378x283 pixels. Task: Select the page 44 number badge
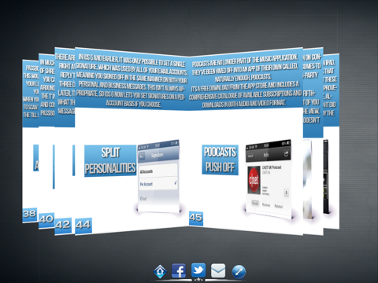tap(83, 225)
